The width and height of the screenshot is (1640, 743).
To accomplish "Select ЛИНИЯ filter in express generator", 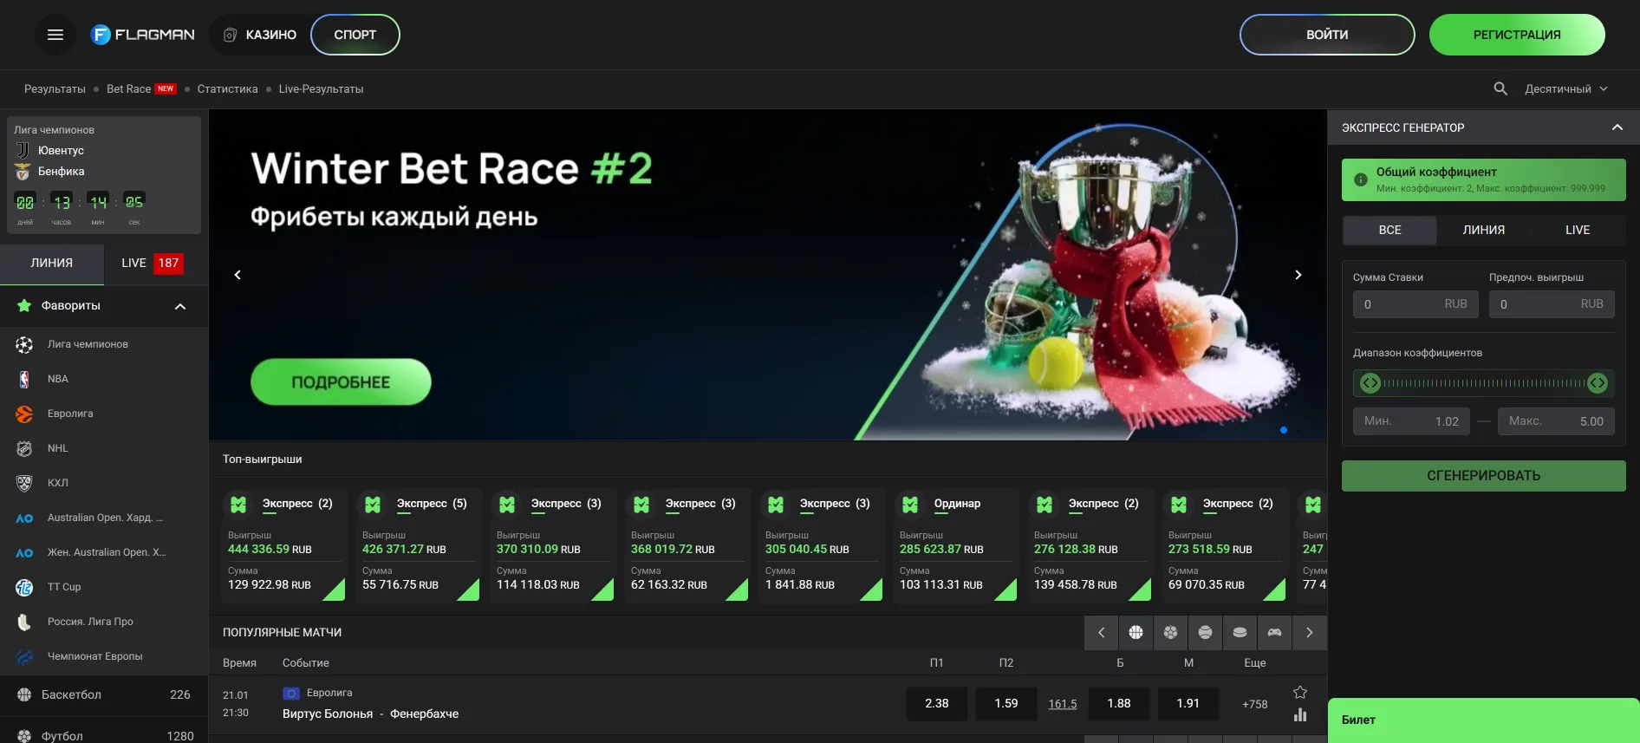I will [x=1483, y=230].
